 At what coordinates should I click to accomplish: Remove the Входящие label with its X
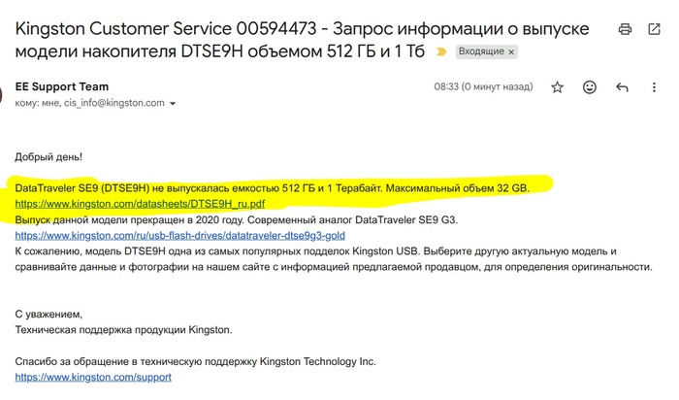[x=511, y=50]
